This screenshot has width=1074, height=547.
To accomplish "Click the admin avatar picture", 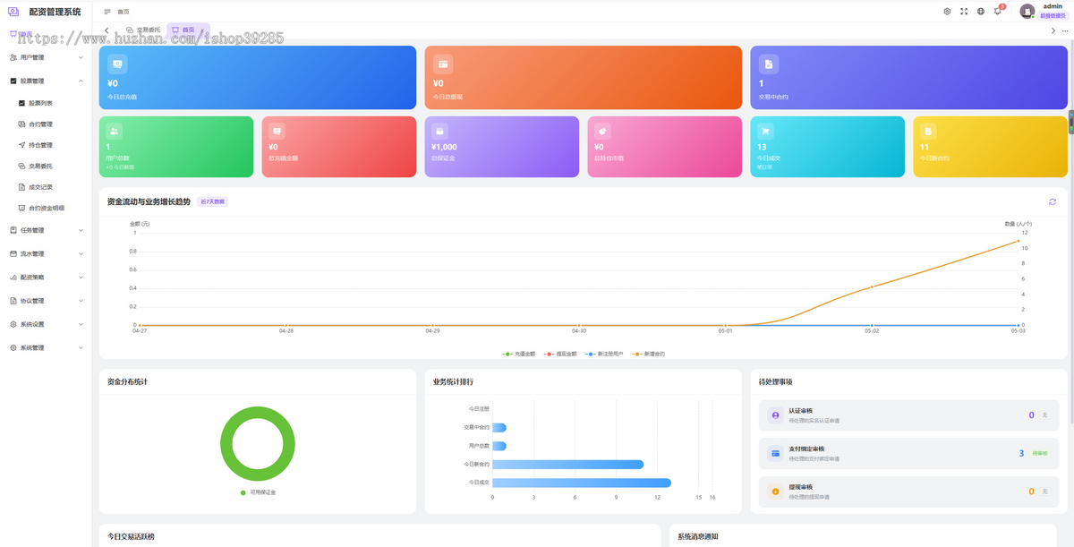I will tap(1027, 11).
